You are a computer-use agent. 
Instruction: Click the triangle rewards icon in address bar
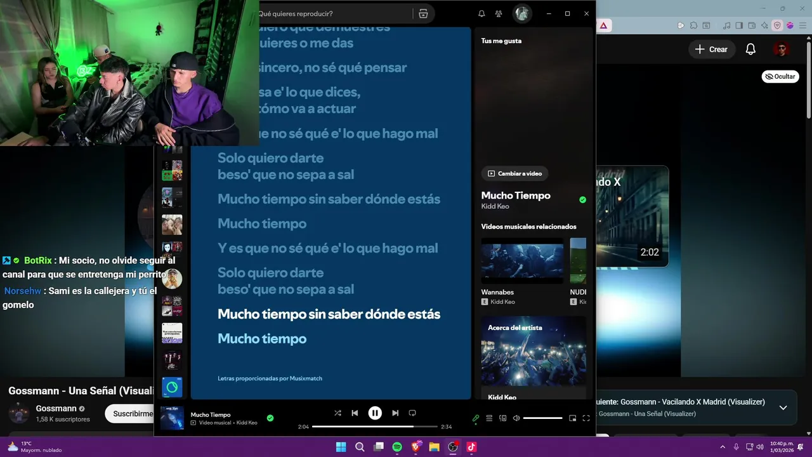coord(603,25)
